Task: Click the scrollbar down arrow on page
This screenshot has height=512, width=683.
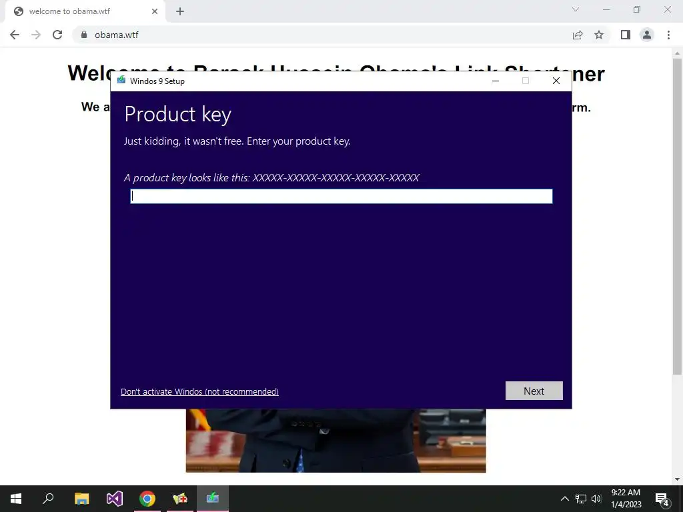Action: [x=678, y=479]
